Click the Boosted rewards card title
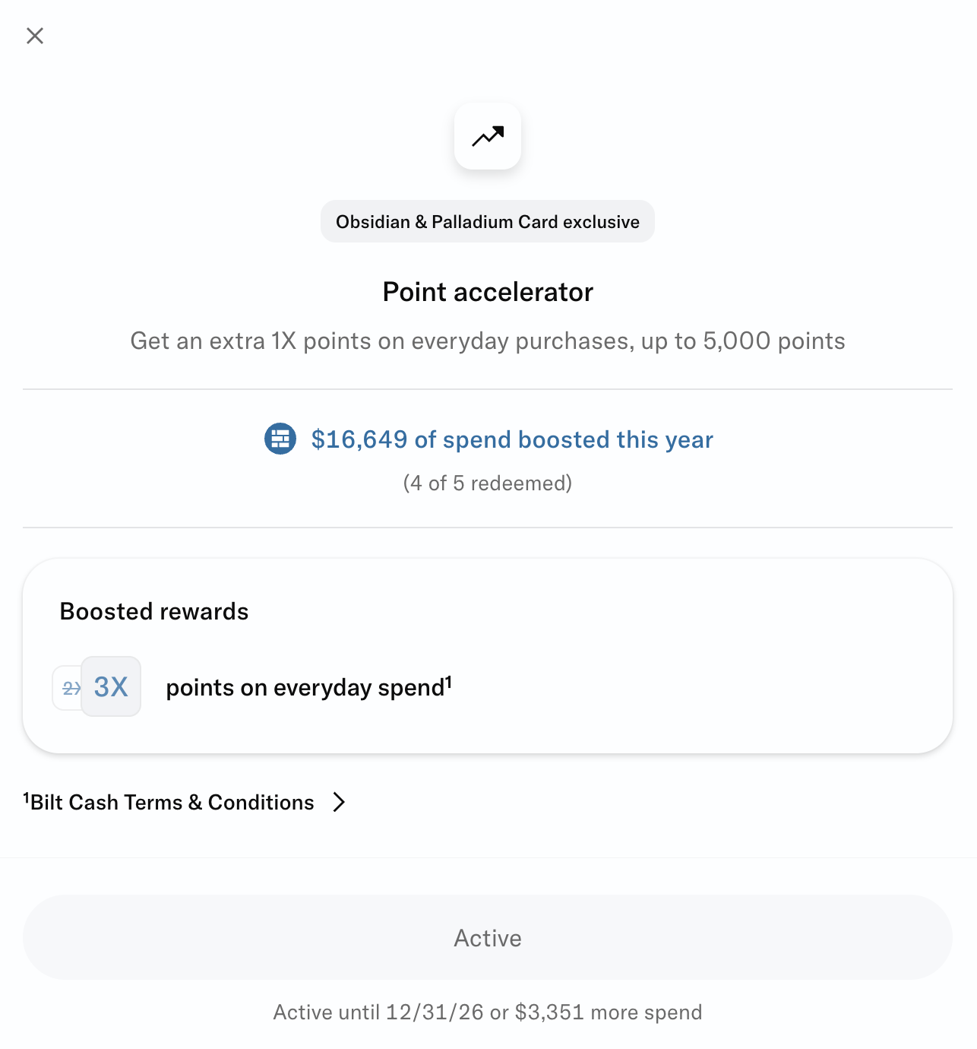The width and height of the screenshot is (977, 1049). (x=154, y=611)
